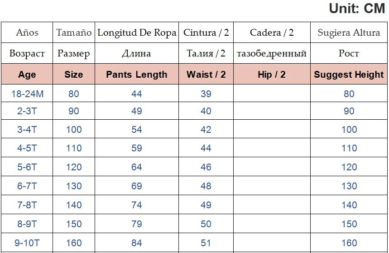Select pants length value 84

tap(137, 243)
